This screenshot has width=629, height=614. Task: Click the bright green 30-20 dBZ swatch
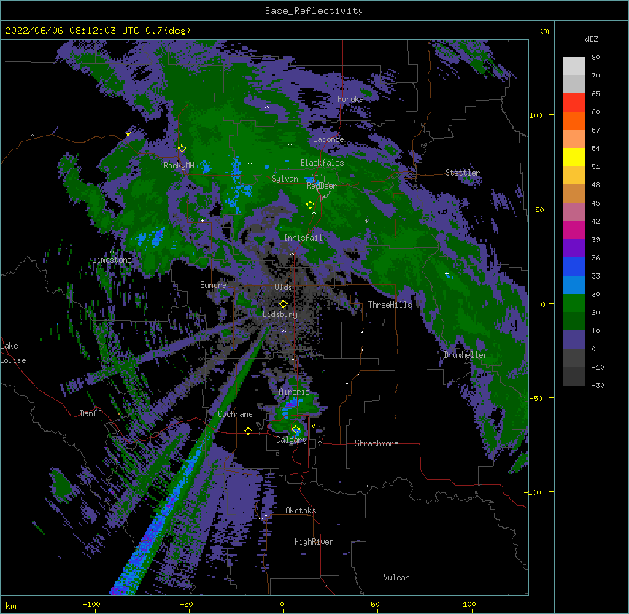574,303
